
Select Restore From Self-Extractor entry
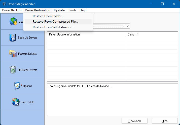(x=53, y=27)
